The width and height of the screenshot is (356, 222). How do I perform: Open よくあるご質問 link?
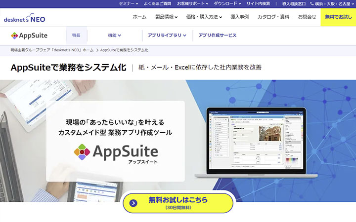point(157,3)
